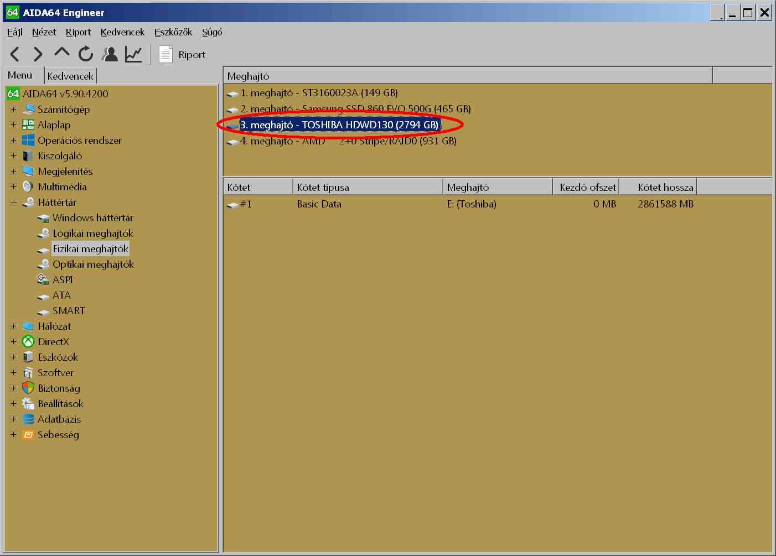Open the Nézet menu
Image resolution: width=776 pixels, height=556 pixels.
point(44,32)
